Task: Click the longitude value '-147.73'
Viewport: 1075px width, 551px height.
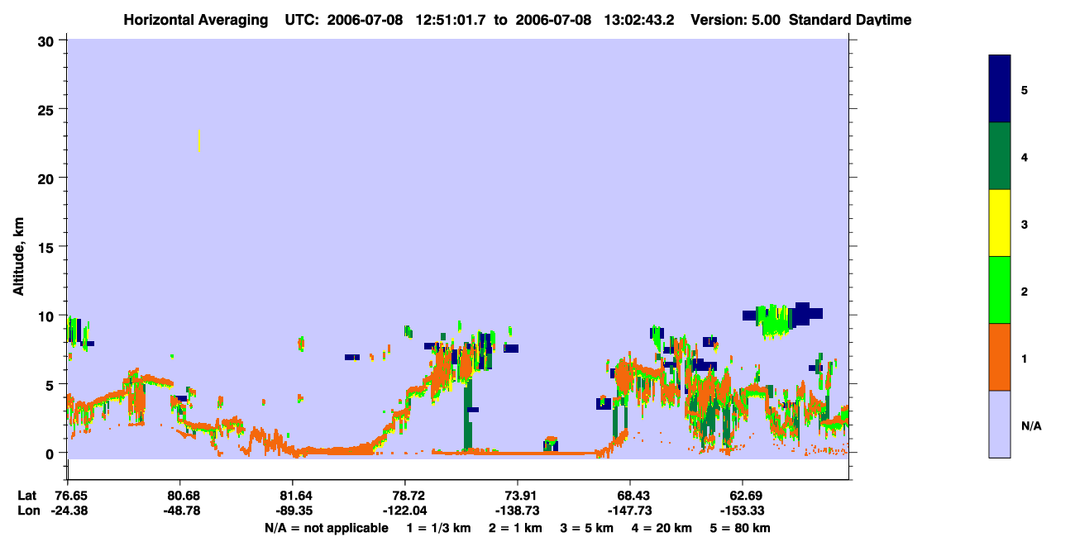Action: tap(630, 511)
